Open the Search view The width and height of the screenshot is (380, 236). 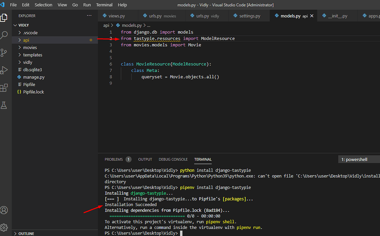pyautogui.click(x=5, y=35)
